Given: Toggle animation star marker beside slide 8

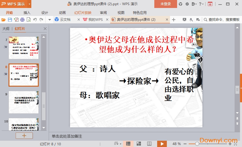Looking at the screenshot, I should (5, 74).
